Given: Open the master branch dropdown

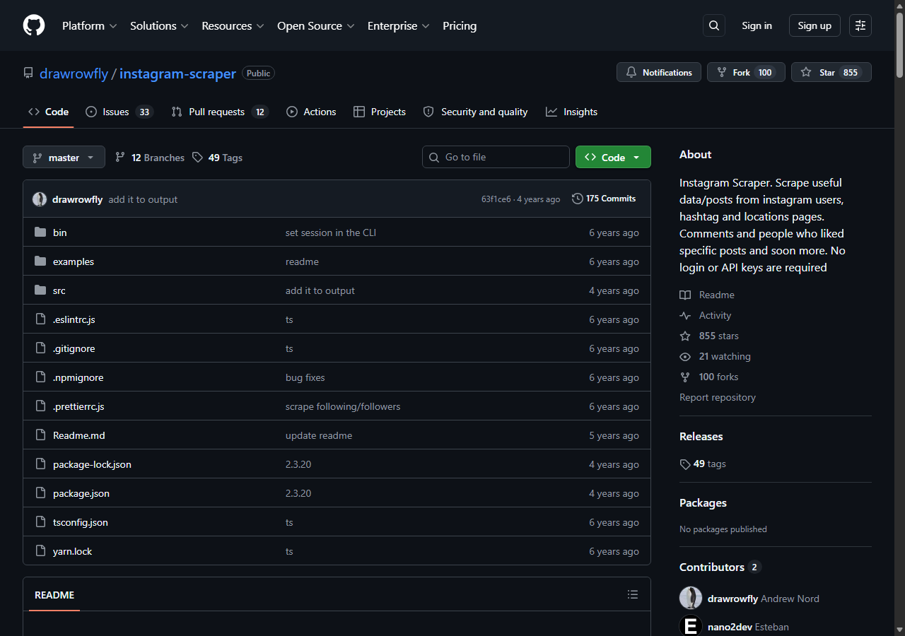Looking at the screenshot, I should [x=64, y=157].
